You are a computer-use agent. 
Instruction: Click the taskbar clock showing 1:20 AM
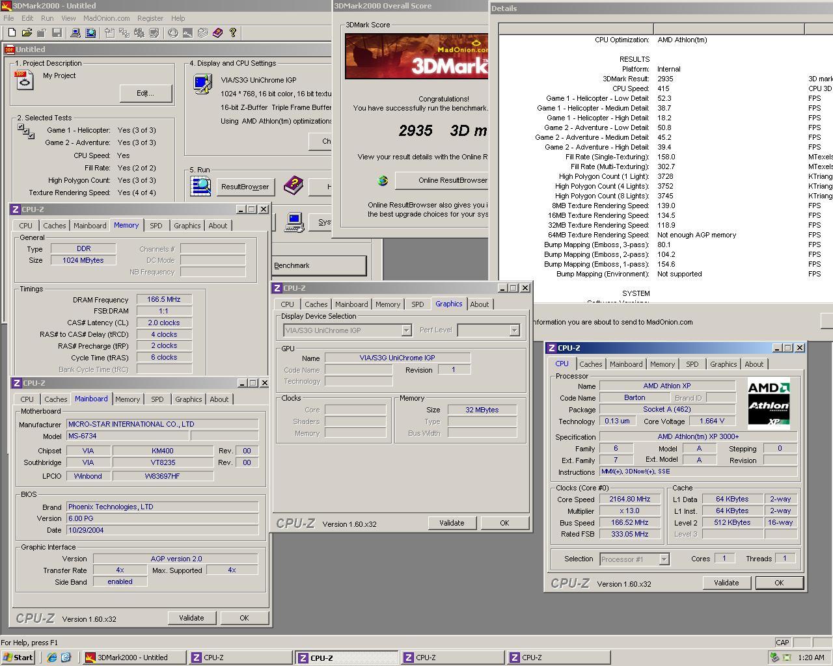811,658
